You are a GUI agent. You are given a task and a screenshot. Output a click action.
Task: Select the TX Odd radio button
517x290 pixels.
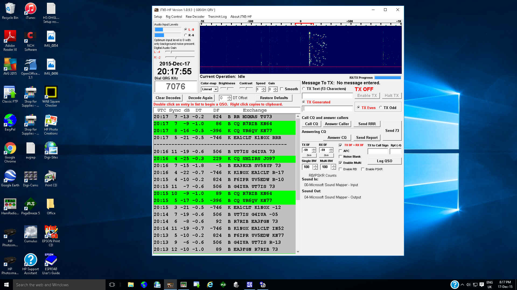[380, 108]
